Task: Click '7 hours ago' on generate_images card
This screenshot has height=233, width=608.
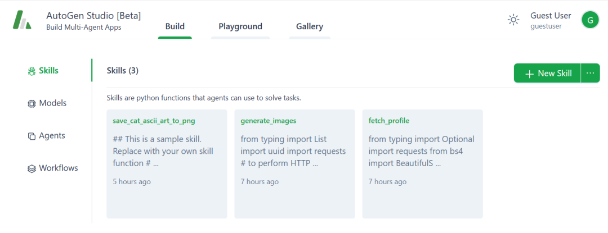Action: click(x=260, y=181)
